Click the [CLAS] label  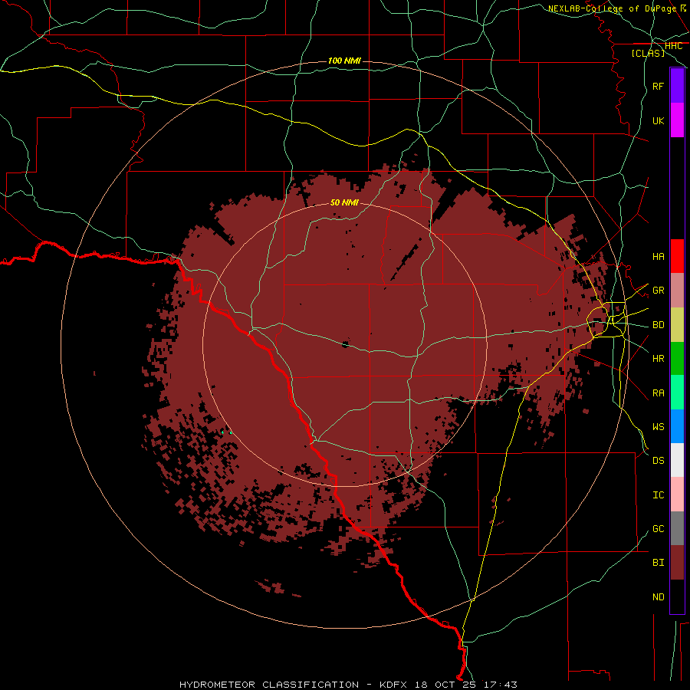[x=648, y=54]
